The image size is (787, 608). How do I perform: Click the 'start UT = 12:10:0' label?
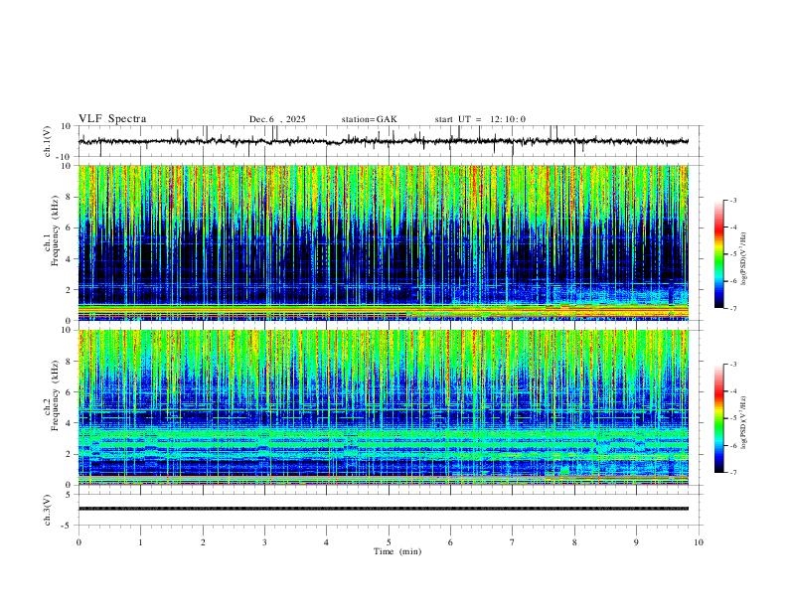[480, 119]
